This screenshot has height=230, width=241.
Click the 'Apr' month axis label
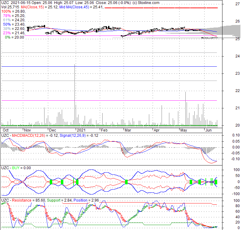(157, 130)
